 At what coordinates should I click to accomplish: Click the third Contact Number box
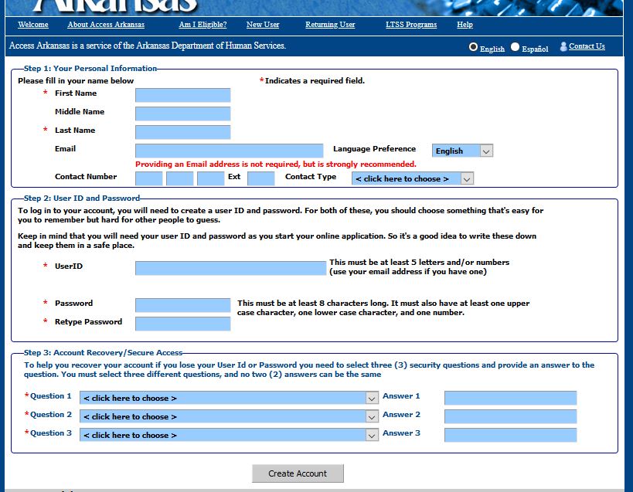pyautogui.click(x=211, y=178)
